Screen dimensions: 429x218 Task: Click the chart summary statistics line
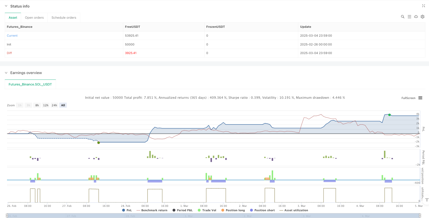(x=215, y=98)
